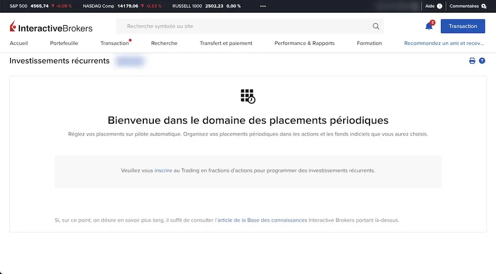Open Performance & Rapports menu
This screenshot has height=274, width=496.
(x=305, y=43)
